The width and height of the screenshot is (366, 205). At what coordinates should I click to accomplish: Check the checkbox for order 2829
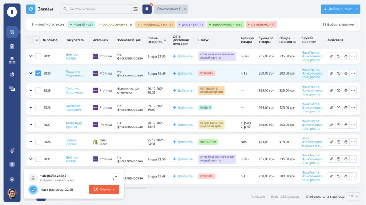pyautogui.click(x=38, y=90)
